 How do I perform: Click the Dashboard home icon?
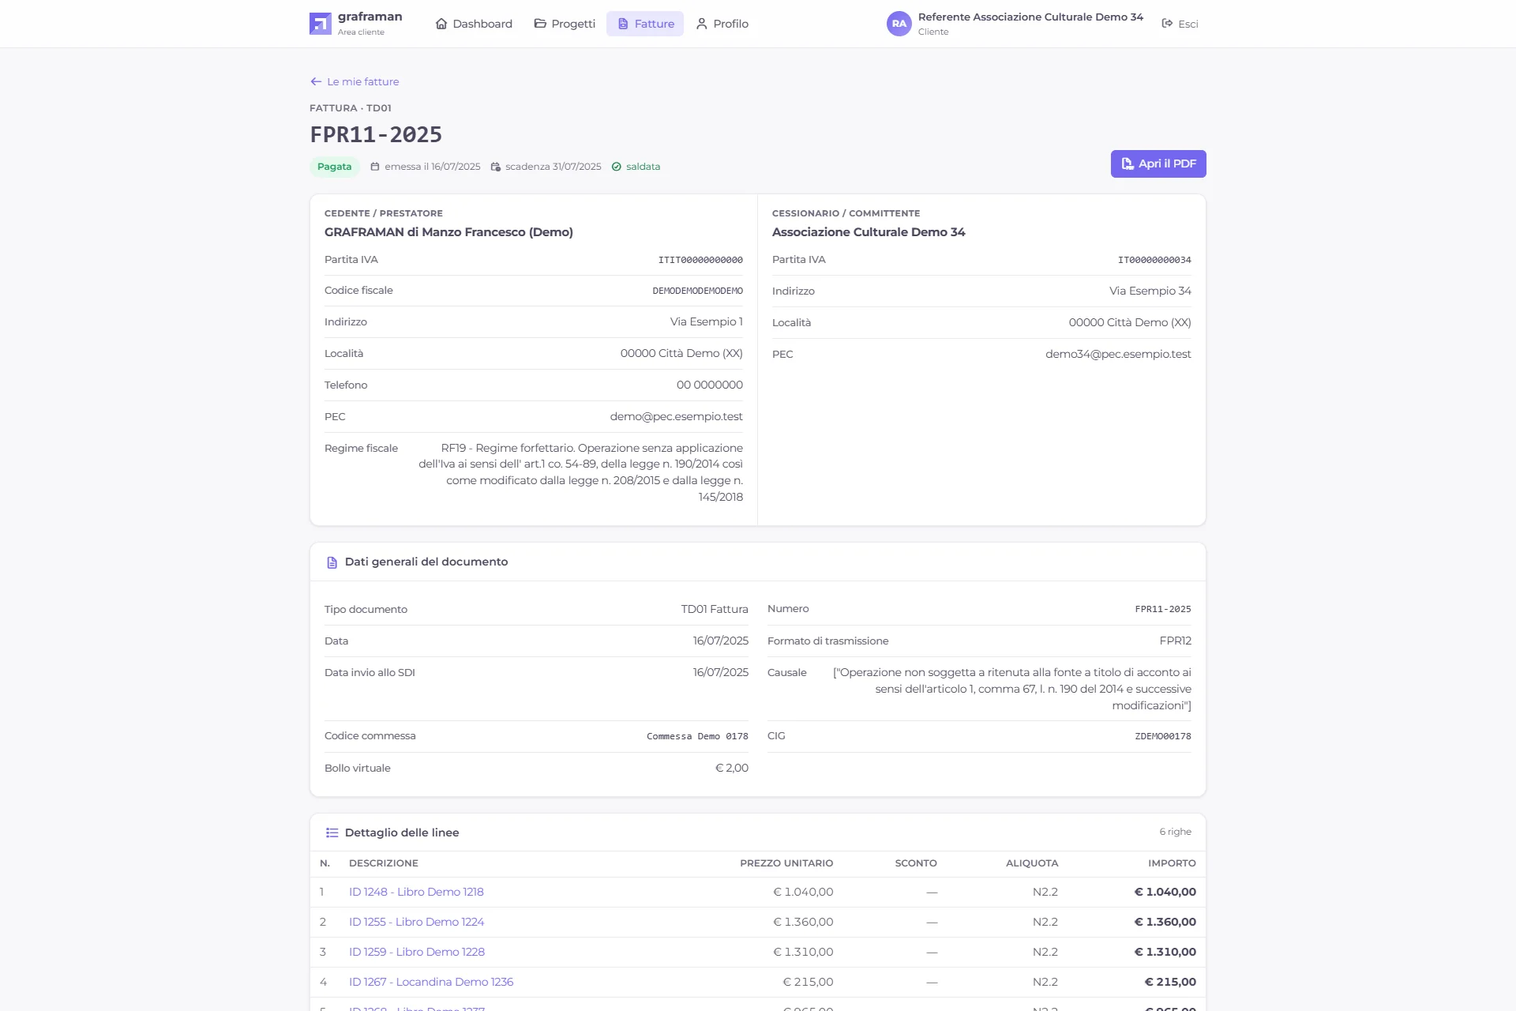441,24
